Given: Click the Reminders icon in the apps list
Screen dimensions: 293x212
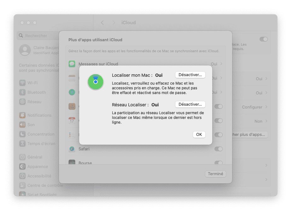Looking at the screenshot, I should pos(72,135).
